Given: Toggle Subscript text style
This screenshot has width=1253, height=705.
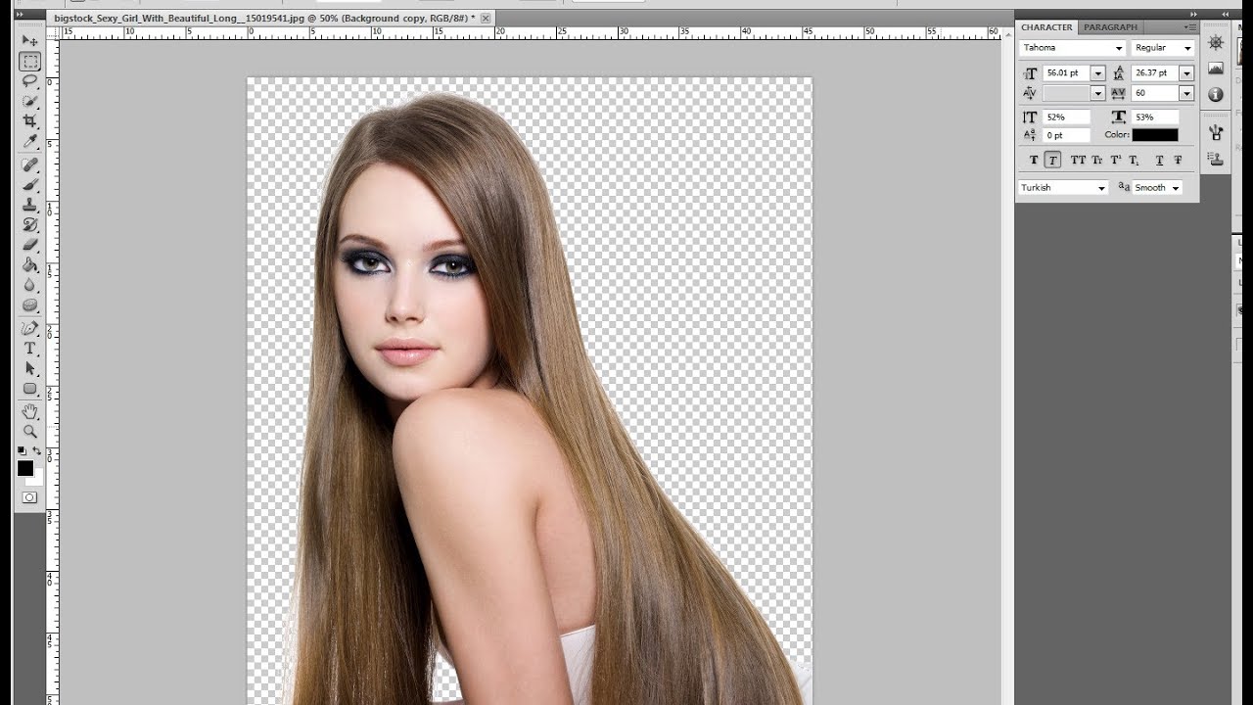Looking at the screenshot, I should coord(1134,160).
